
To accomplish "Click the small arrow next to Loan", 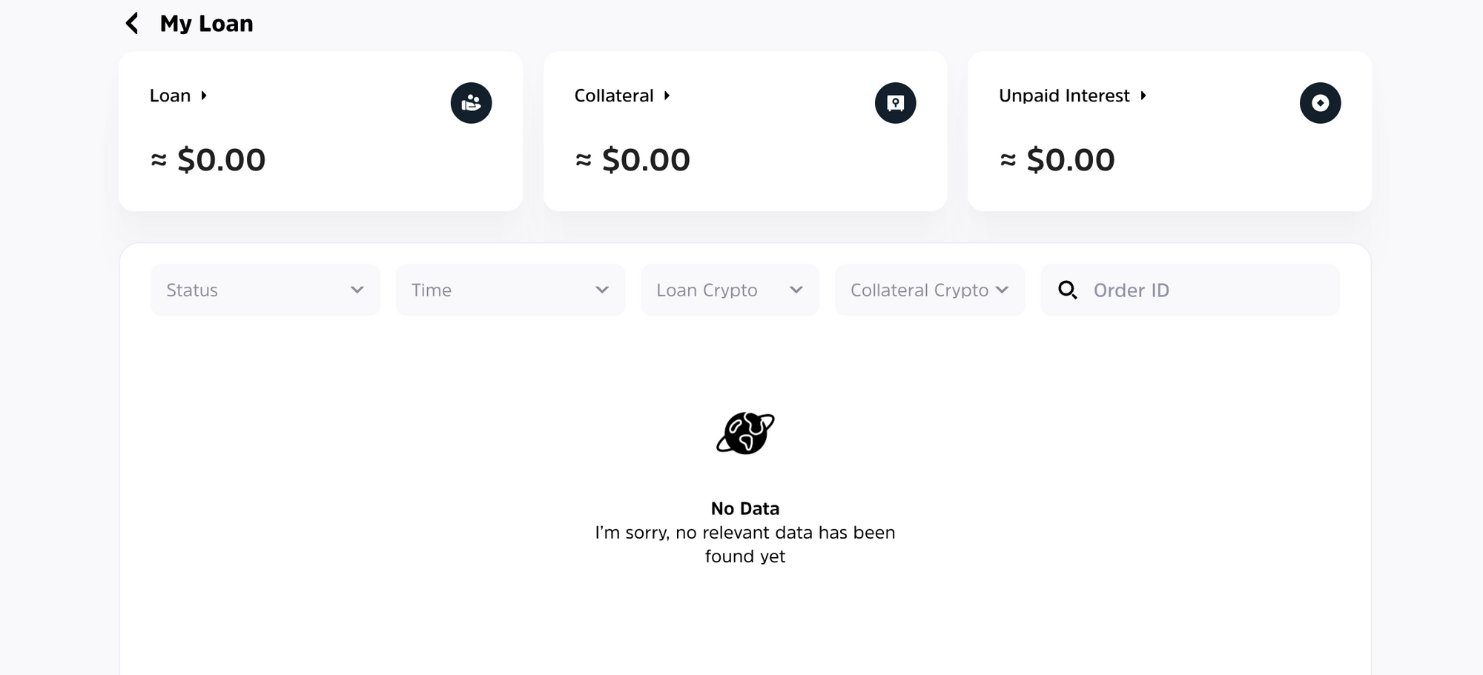I will [204, 96].
